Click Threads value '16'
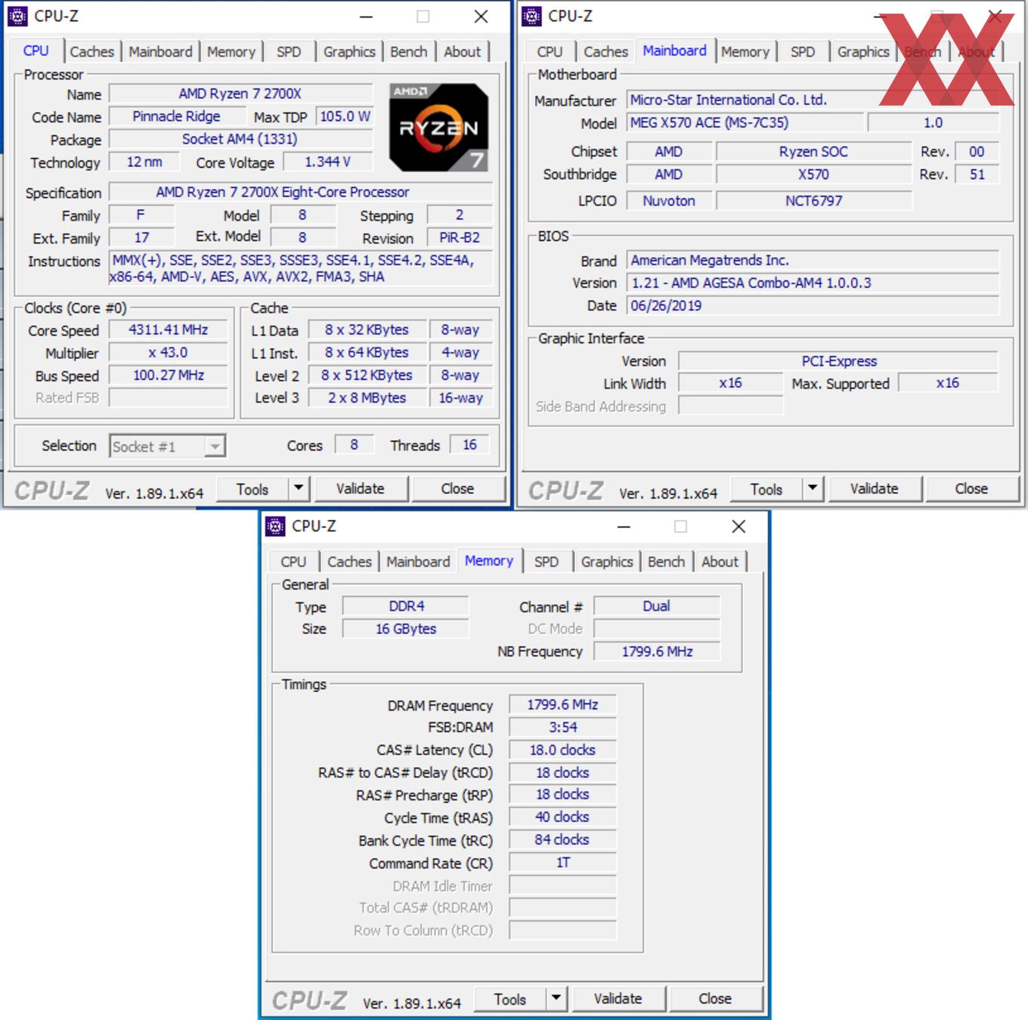 469,445
